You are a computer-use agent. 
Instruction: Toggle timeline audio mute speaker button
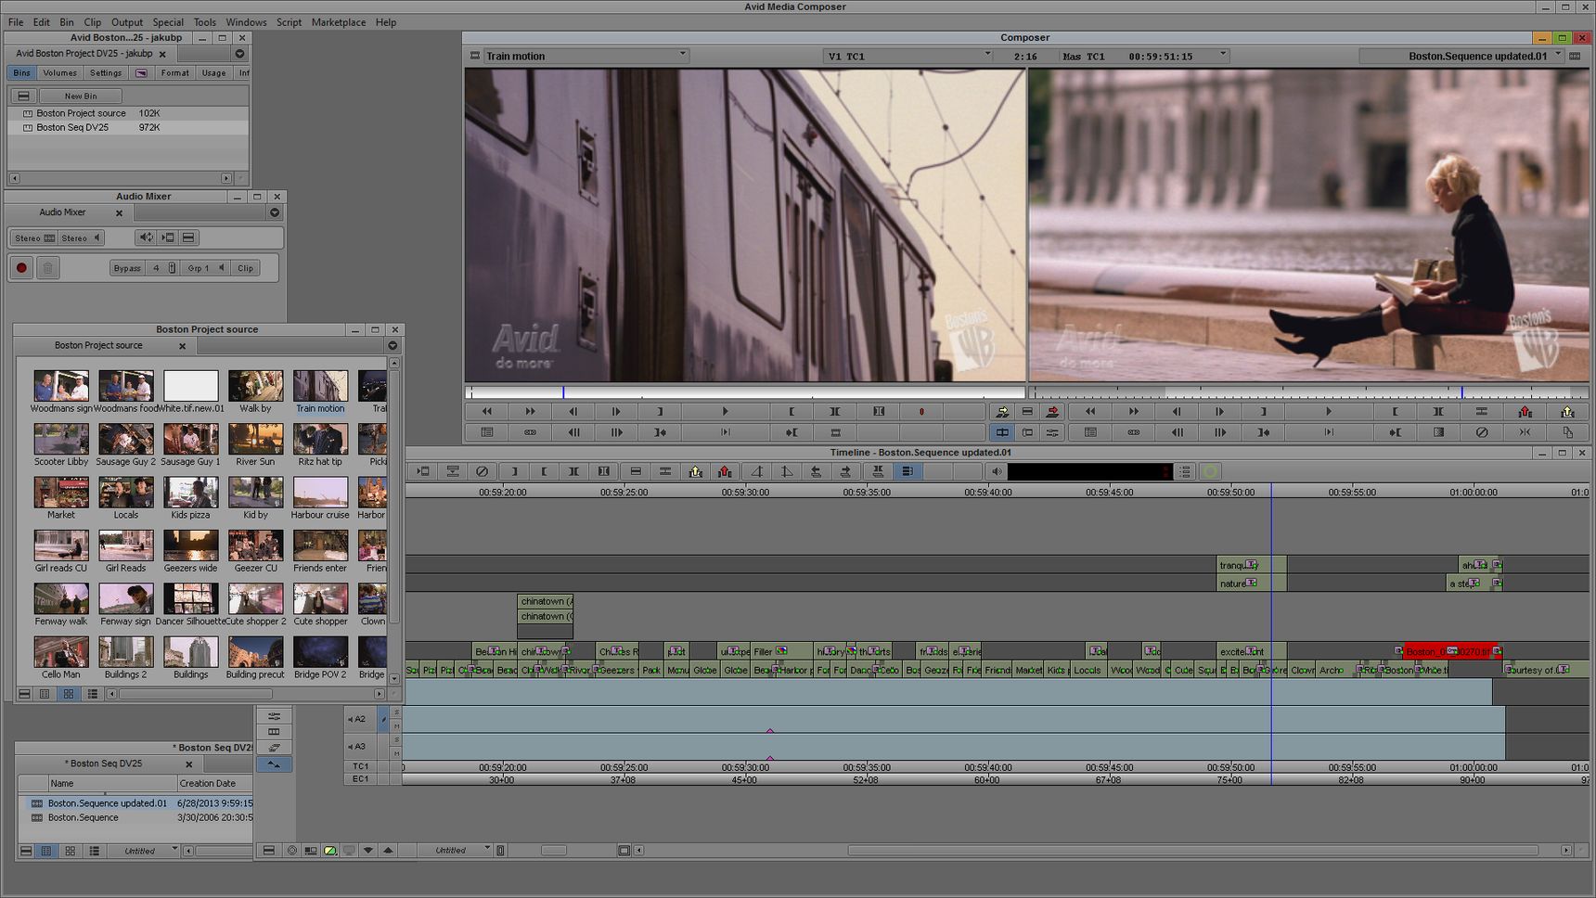point(997,471)
